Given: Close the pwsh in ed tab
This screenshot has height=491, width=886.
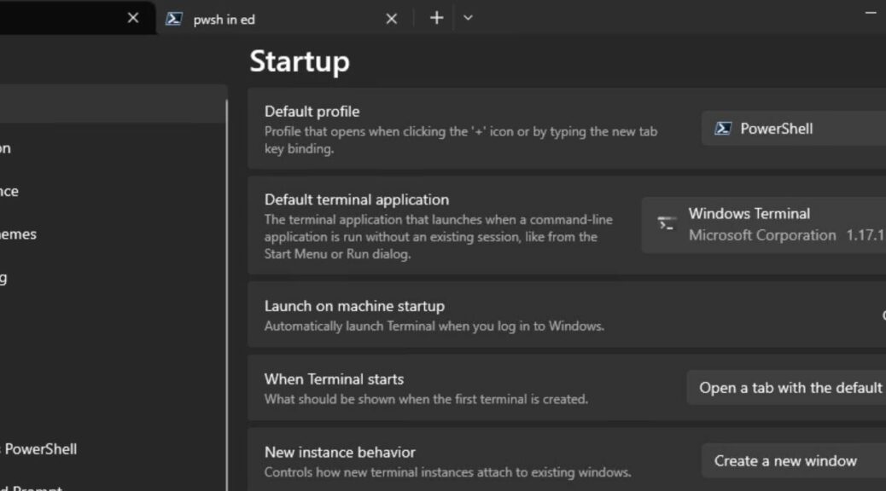Looking at the screenshot, I should click(391, 20).
